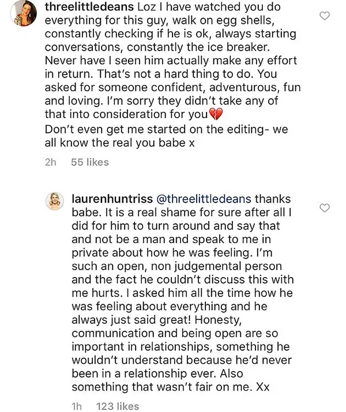
Task: Click the 2h timestamp
Action: (x=51, y=162)
